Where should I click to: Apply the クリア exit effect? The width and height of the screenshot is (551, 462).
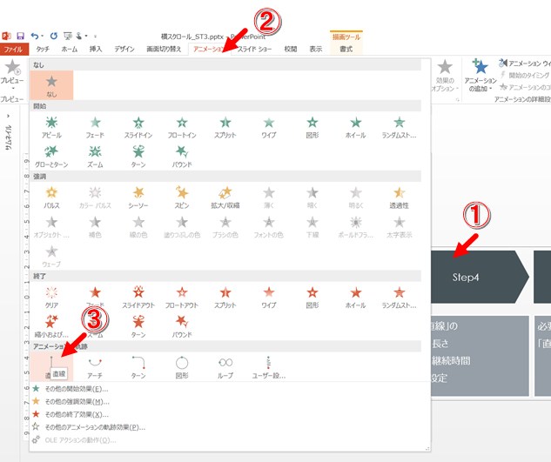click(x=51, y=298)
